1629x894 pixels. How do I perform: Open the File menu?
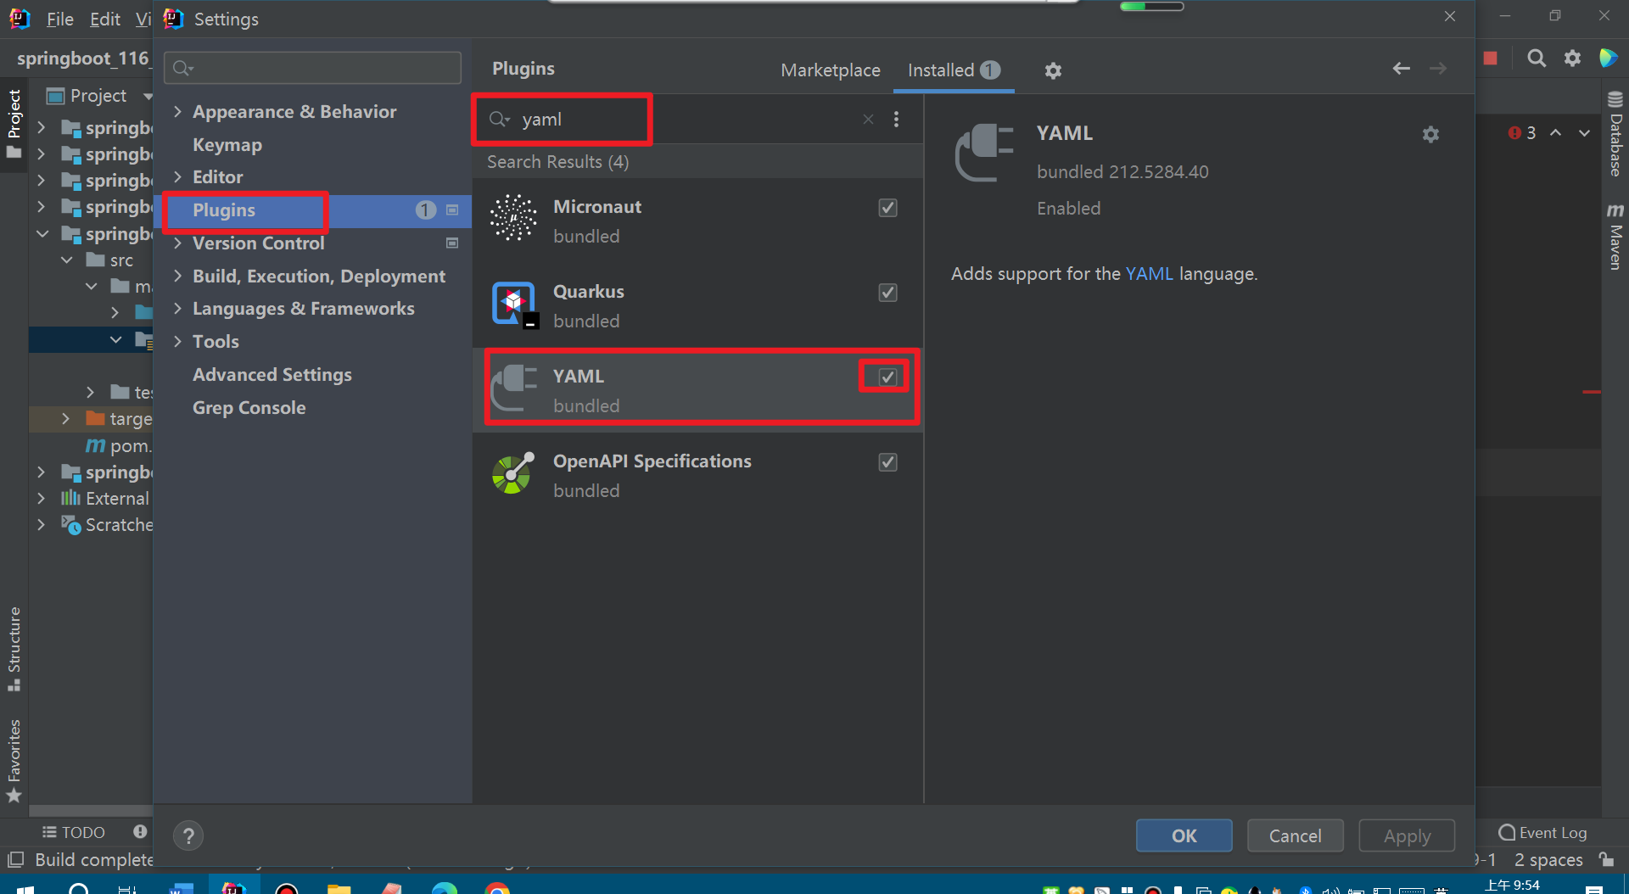coord(59,19)
